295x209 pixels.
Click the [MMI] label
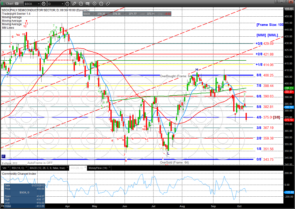coord(261,35)
